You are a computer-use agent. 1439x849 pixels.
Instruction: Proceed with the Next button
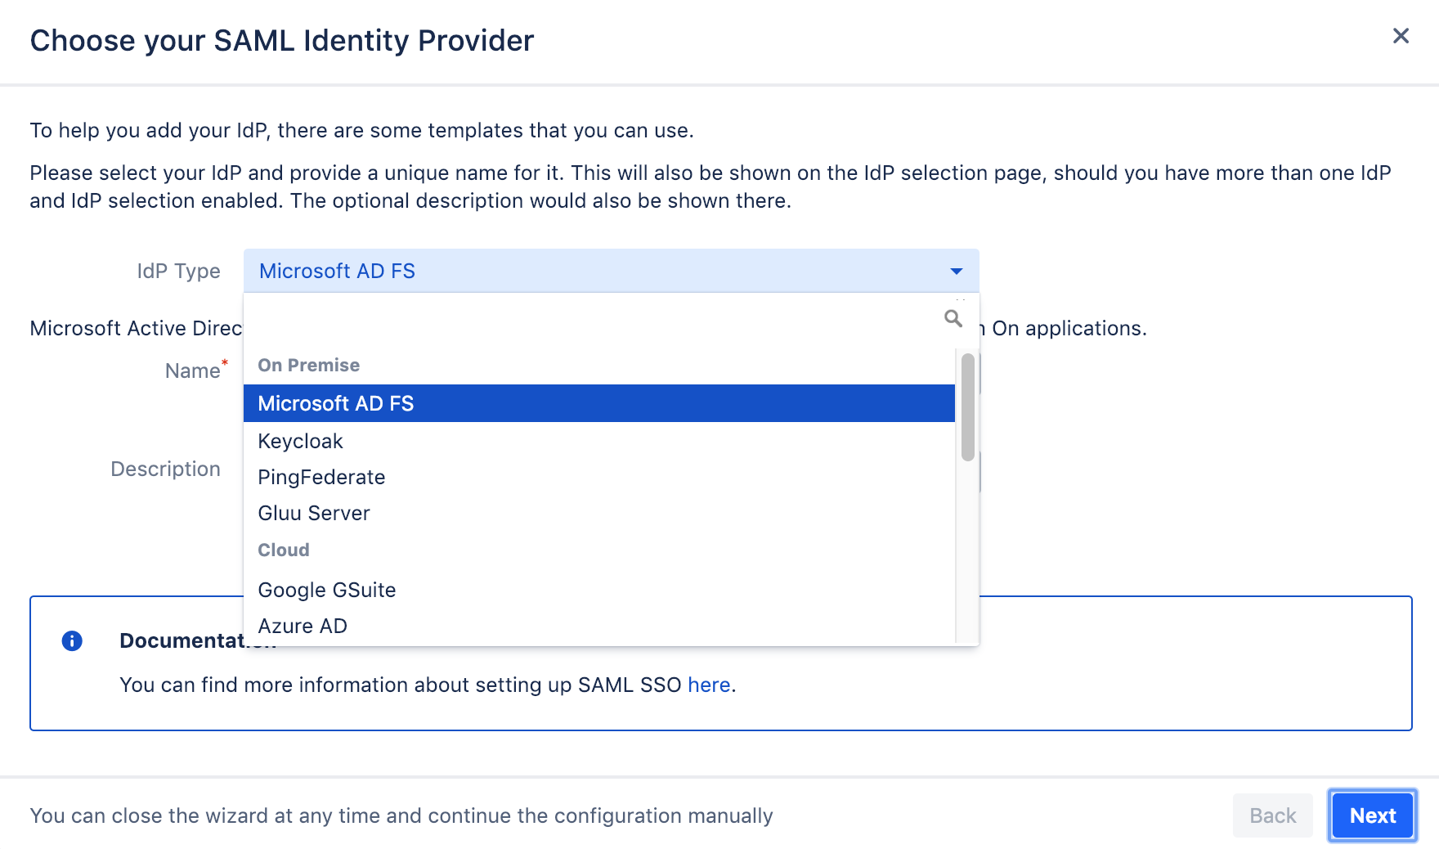point(1372,815)
